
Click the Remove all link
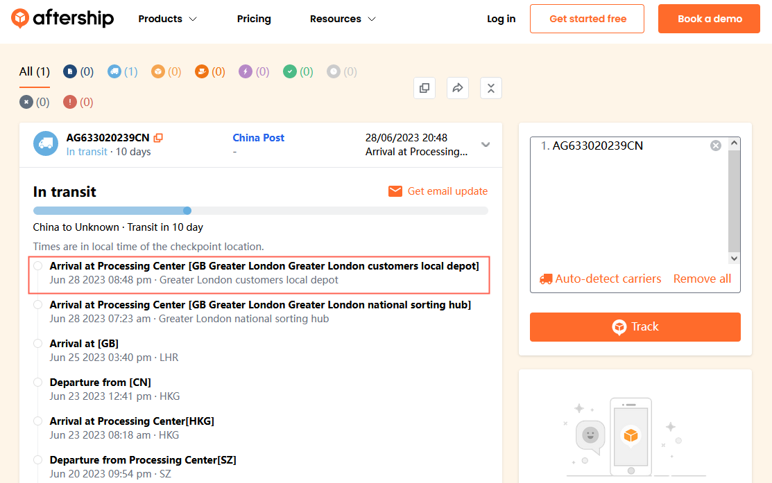pos(702,279)
